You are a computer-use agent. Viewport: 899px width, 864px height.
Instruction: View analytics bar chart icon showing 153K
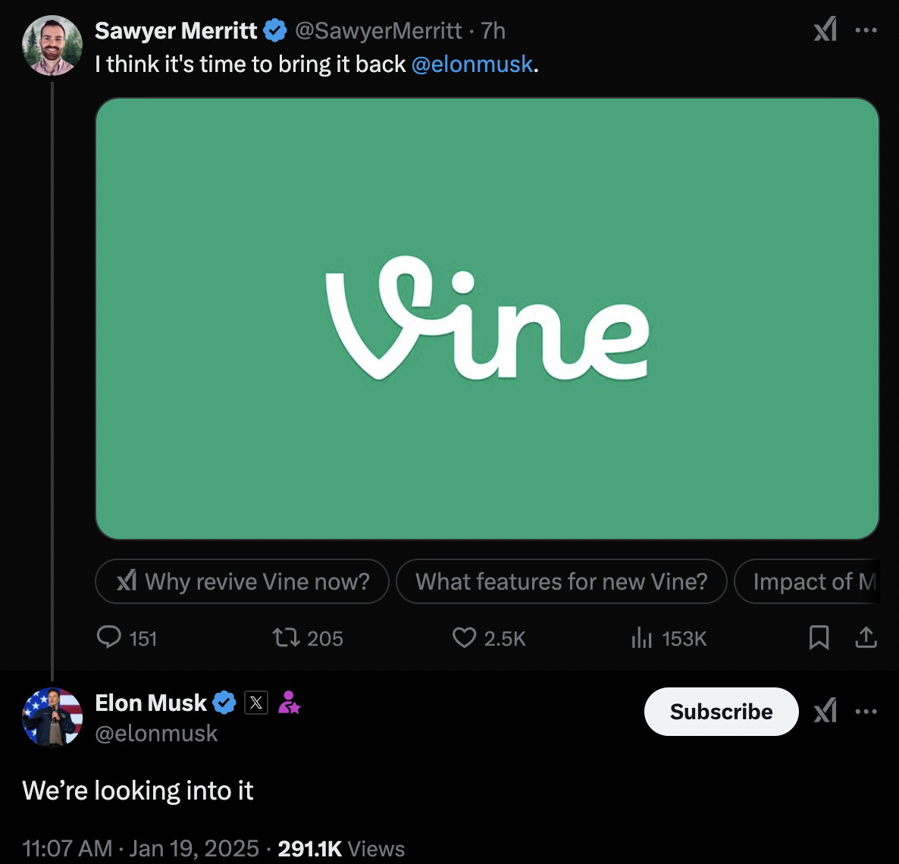(x=641, y=638)
